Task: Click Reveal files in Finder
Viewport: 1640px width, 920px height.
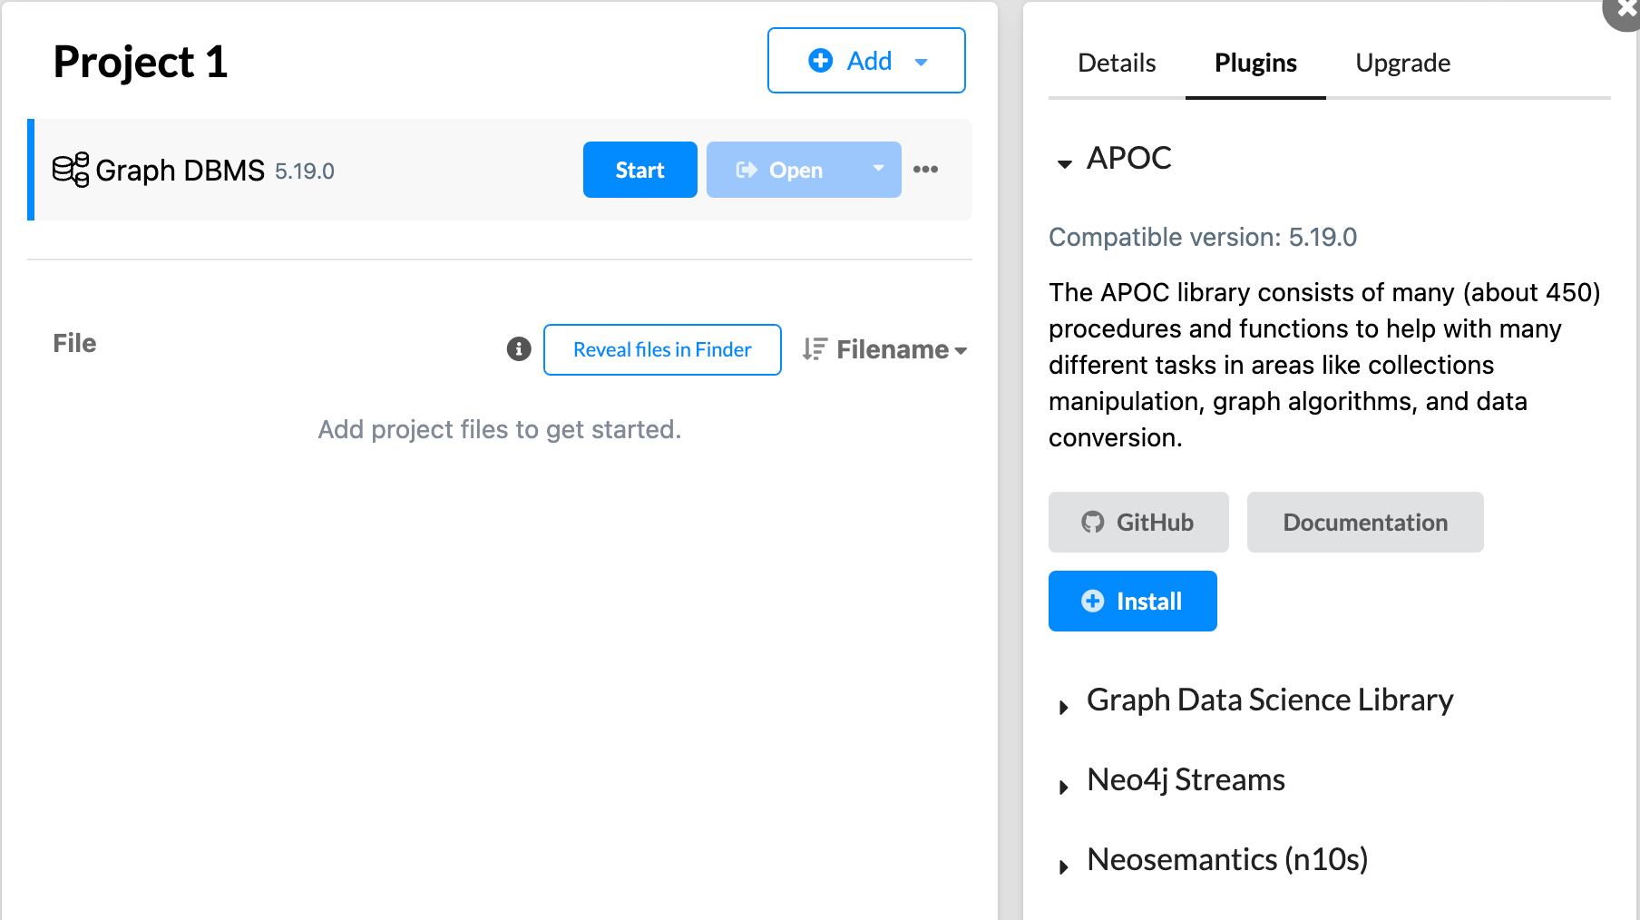Action: [662, 349]
